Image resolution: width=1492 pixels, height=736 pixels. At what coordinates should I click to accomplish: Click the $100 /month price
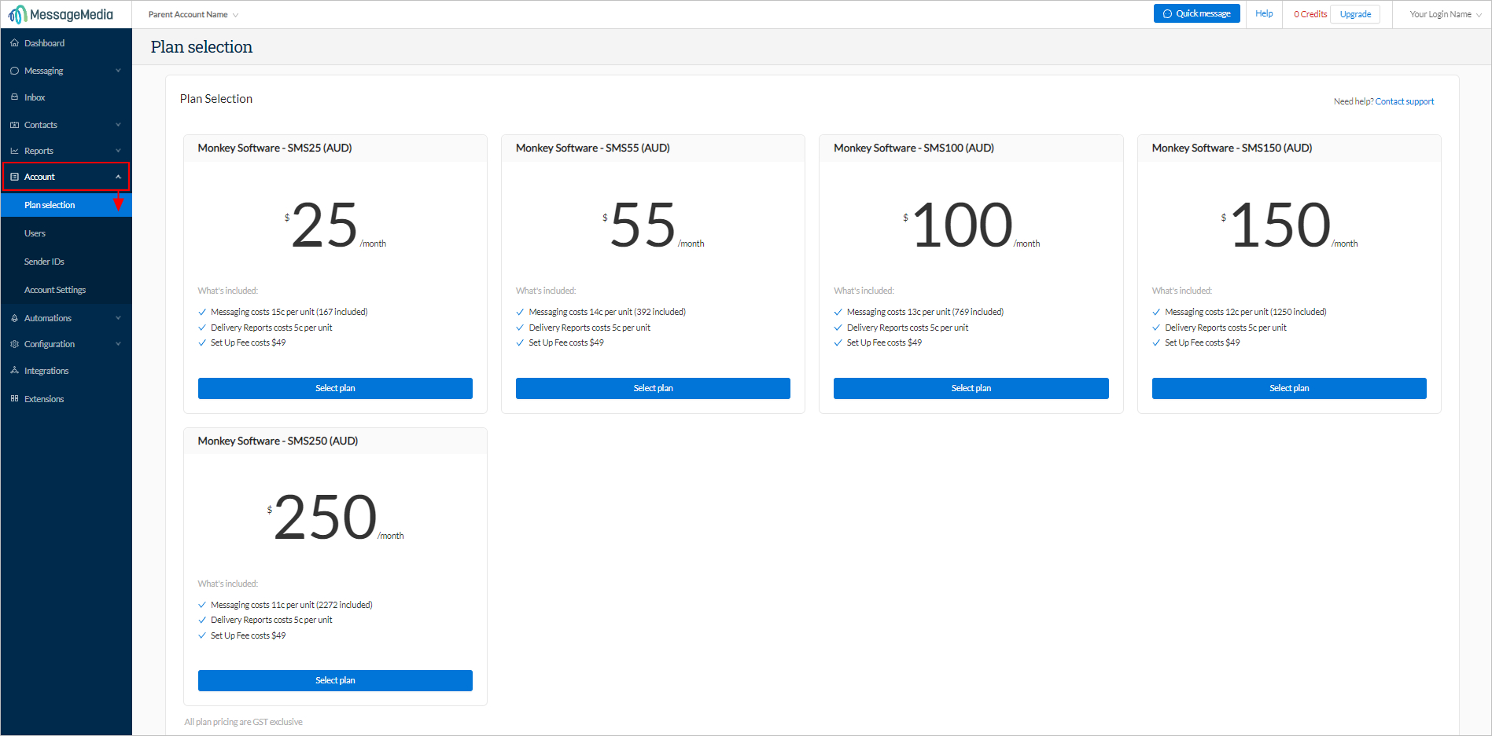pos(971,225)
